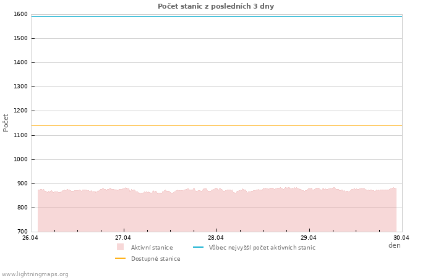Select the 26.04 date tick label
This screenshot has height=278, width=433.
click(x=30, y=237)
